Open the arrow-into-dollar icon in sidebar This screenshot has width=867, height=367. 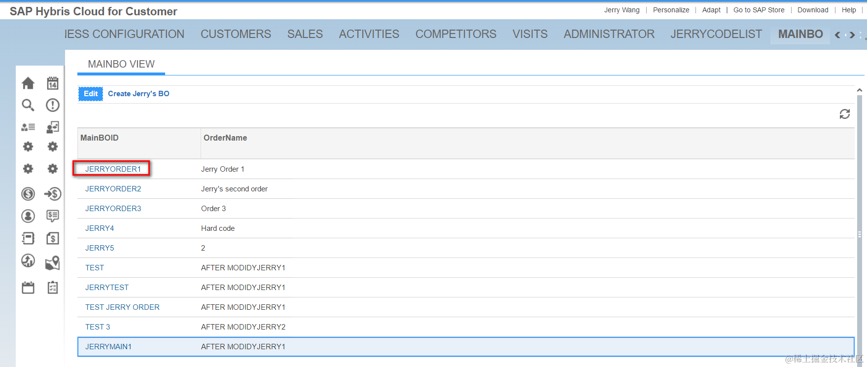52,194
